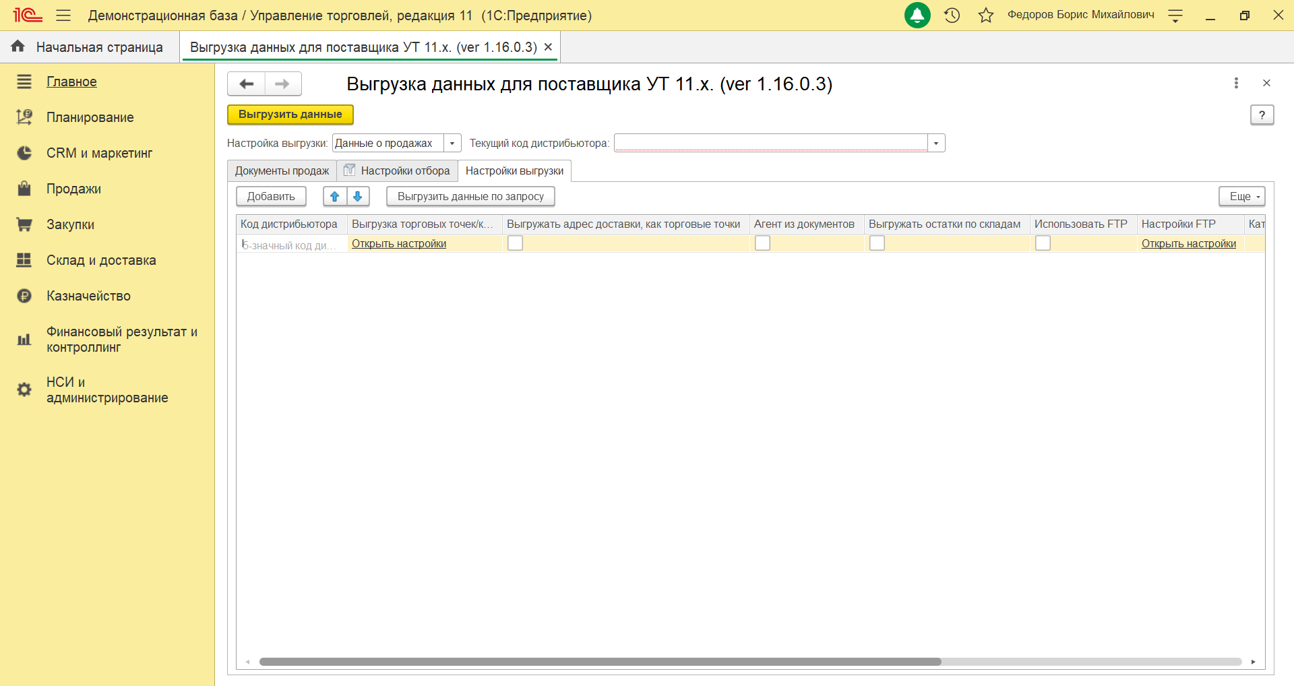This screenshot has width=1294, height=686.
Task: Click the НСИ и администрирование gear icon
Action: click(24, 389)
